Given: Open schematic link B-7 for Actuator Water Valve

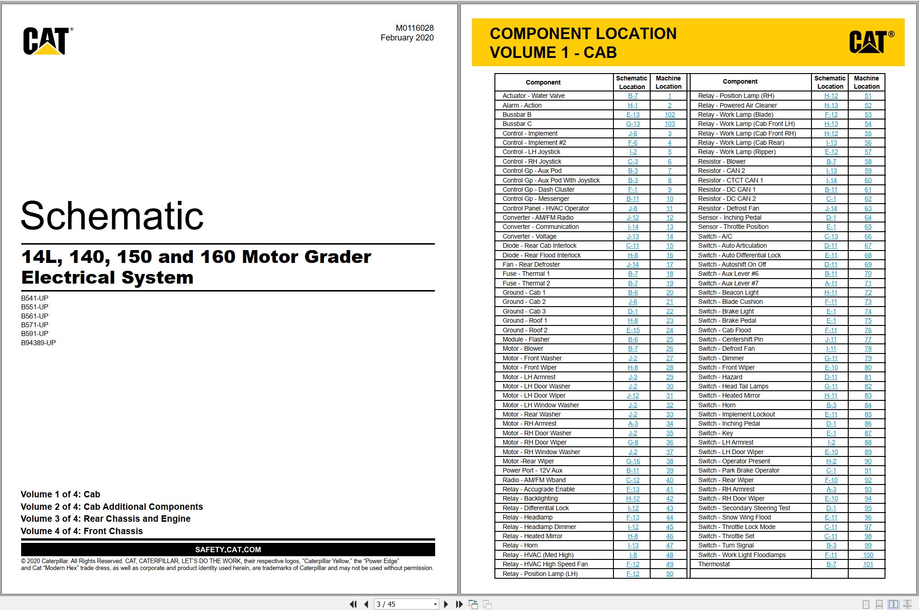Looking at the screenshot, I should 633,96.
